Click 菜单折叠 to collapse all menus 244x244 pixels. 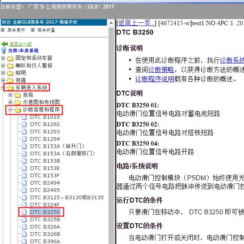[x=46, y=30]
